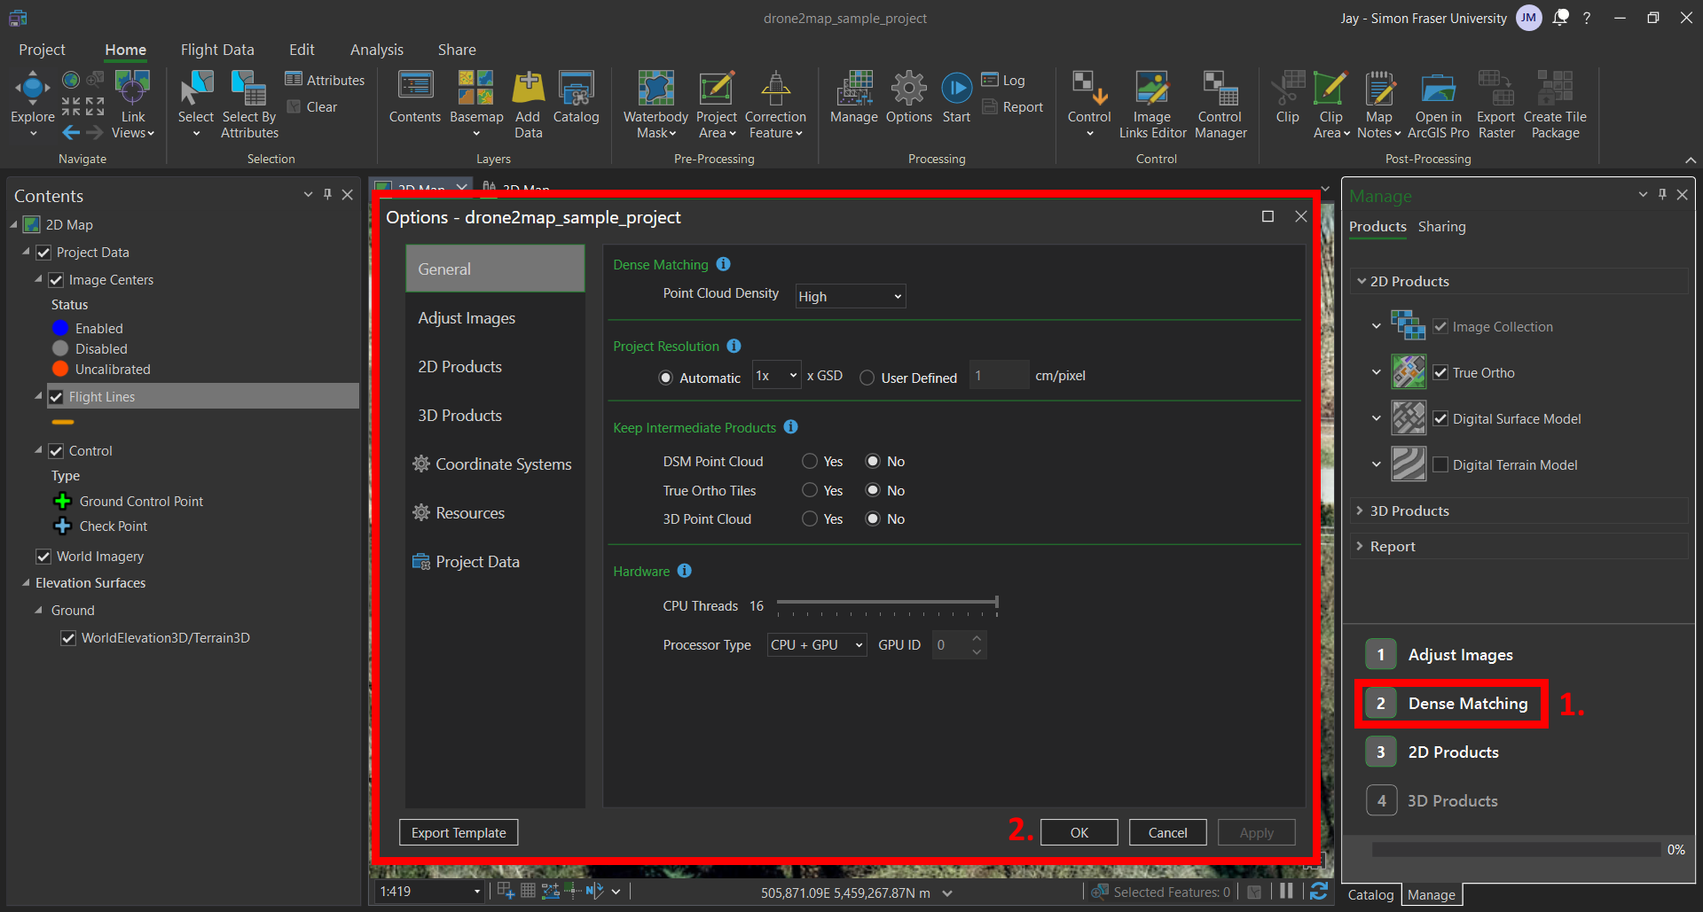Screen dimensions: 1703x912
Task: Click the Start processing icon
Action: [956, 89]
